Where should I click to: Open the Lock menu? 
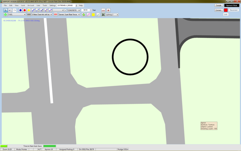click(x=23, y=5)
